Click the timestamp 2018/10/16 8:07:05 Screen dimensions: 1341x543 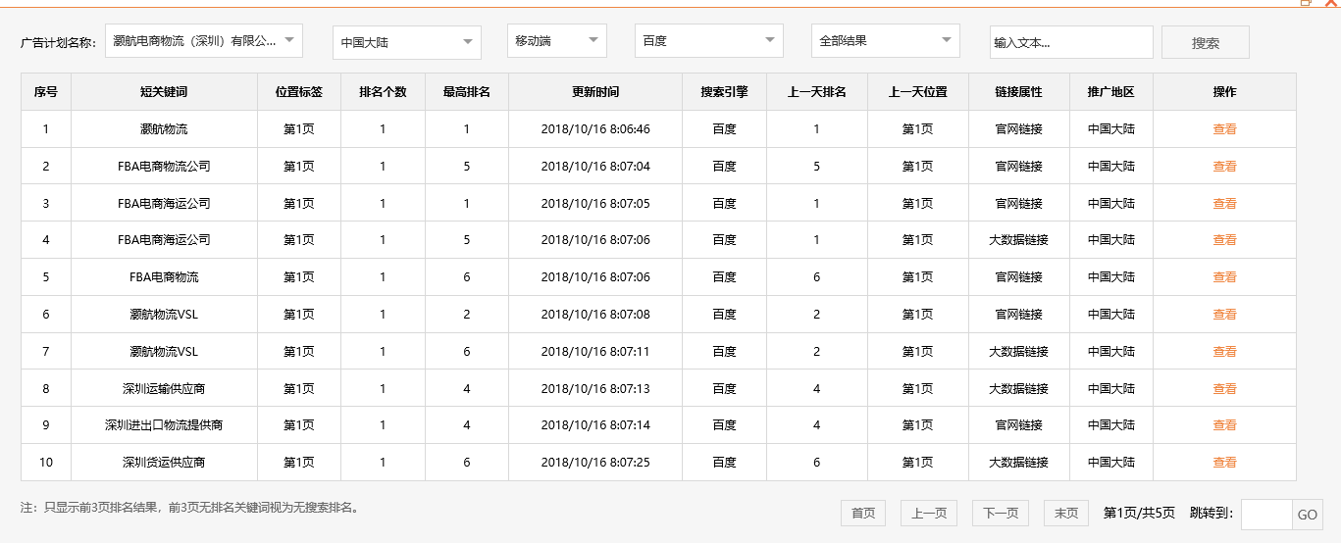pyautogui.click(x=595, y=204)
